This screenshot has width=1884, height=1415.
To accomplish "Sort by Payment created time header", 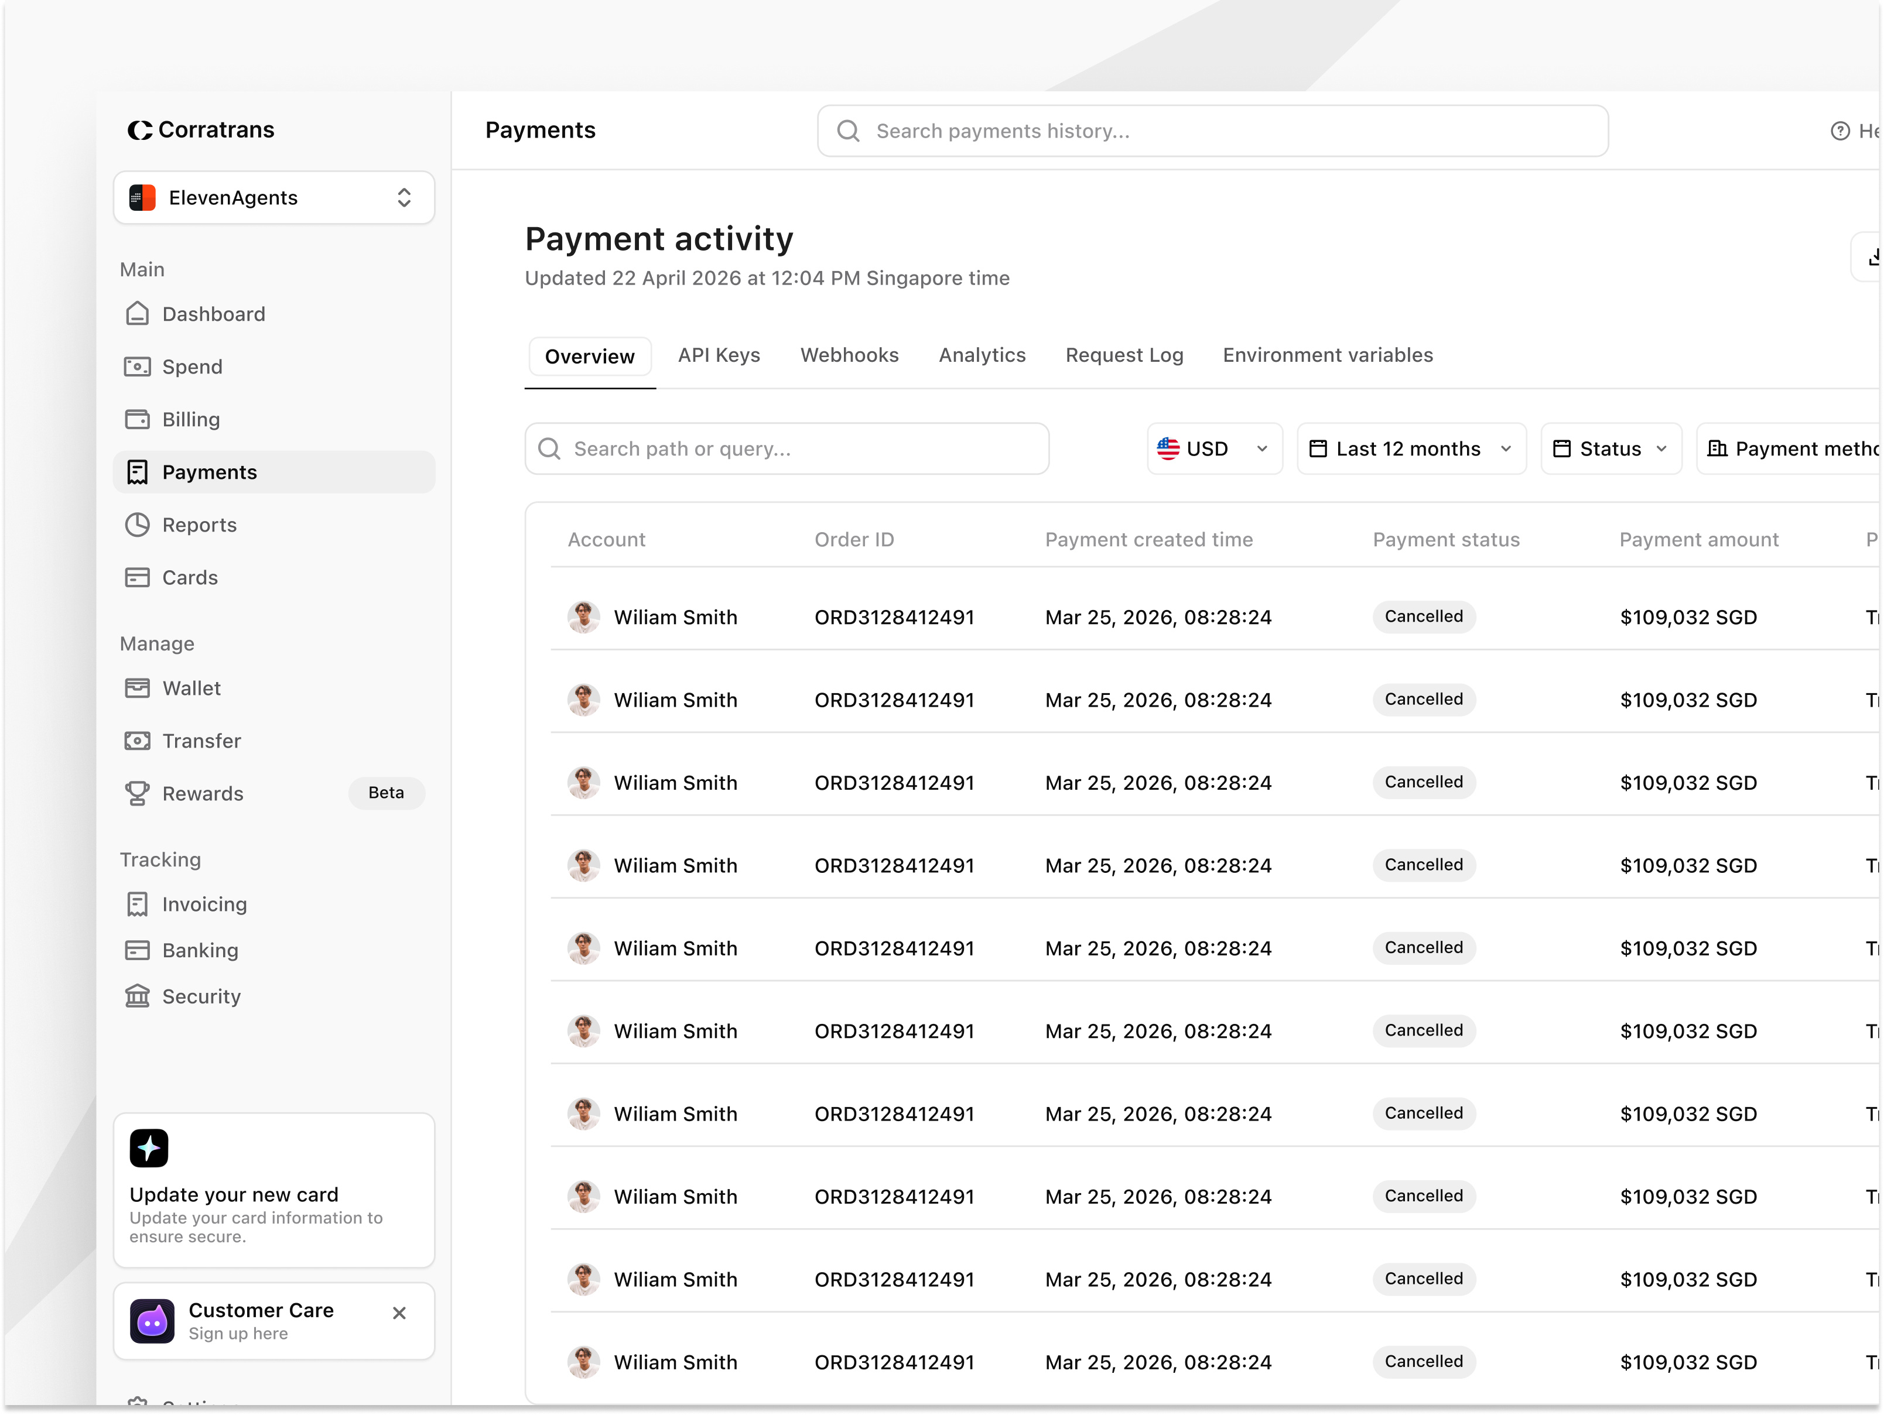I will (x=1149, y=540).
